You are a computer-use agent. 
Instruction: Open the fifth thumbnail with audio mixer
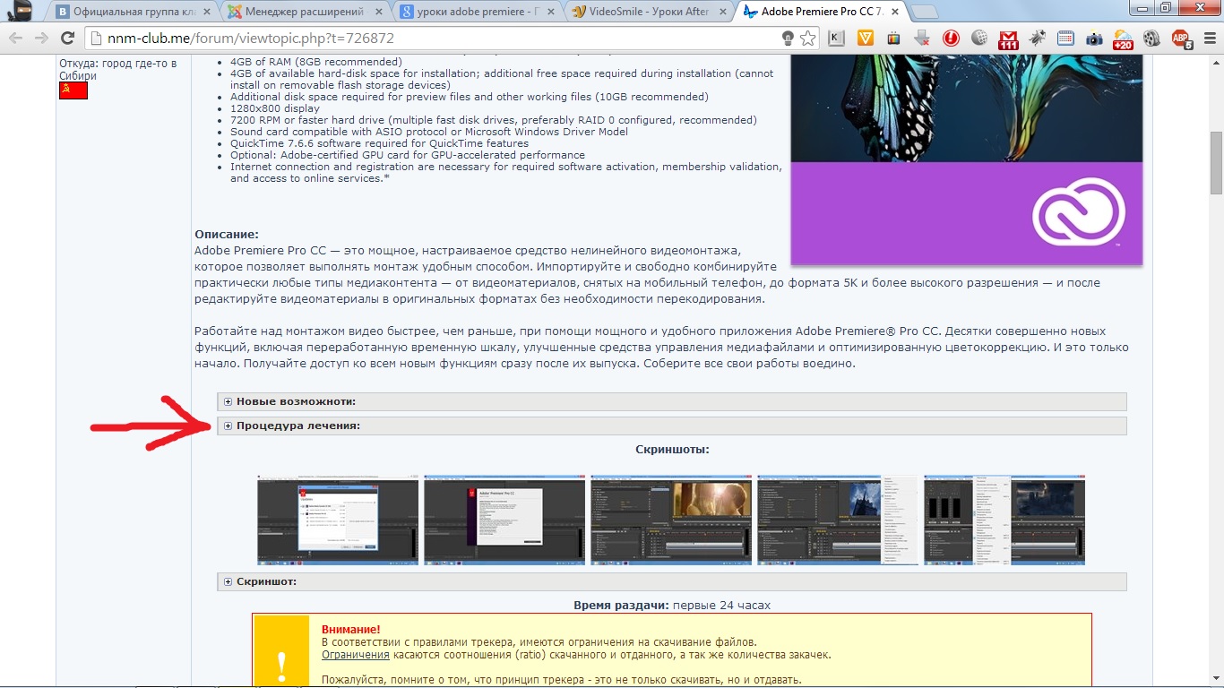pyautogui.click(x=1004, y=520)
